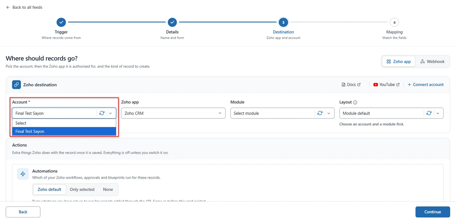Click the Details step label

[172, 32]
